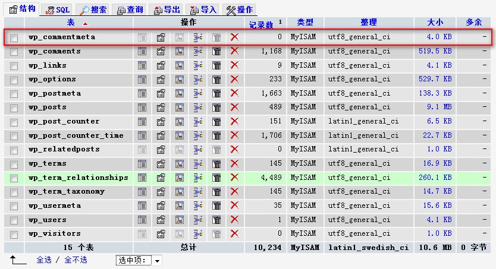Insert row into wp_options table
The height and width of the screenshot is (269, 496).
click(x=198, y=79)
